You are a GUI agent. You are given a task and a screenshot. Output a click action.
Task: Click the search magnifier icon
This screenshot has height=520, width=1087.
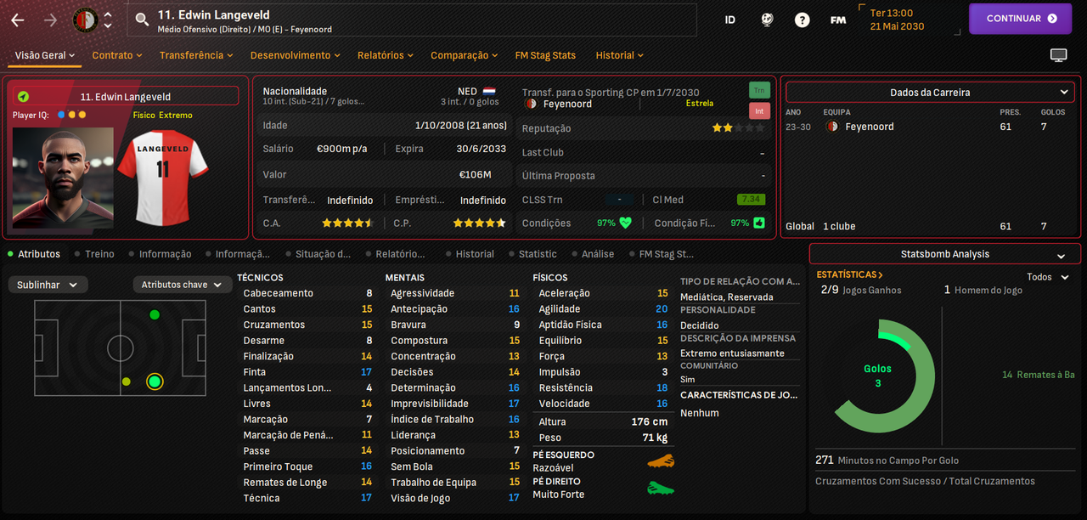[142, 20]
